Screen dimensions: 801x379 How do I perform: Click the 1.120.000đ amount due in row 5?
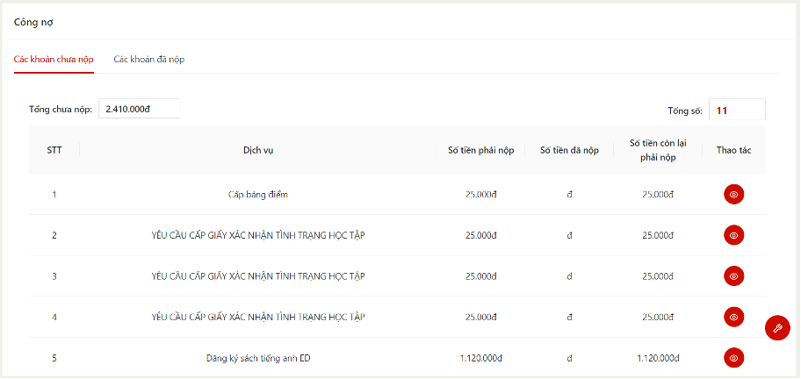(480, 357)
